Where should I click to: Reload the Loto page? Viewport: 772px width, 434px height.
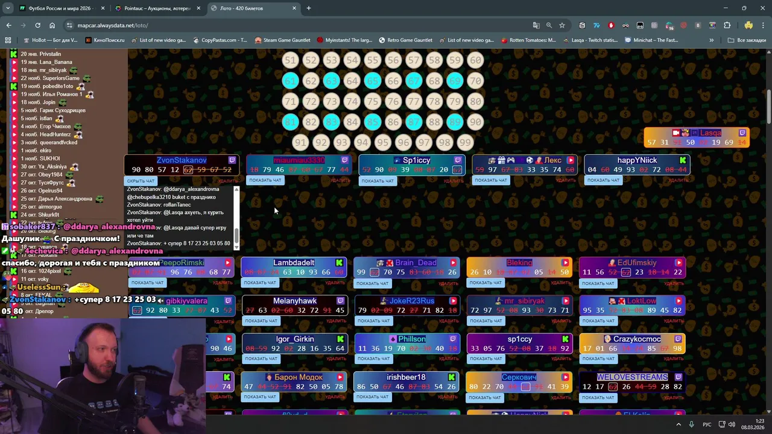(37, 25)
